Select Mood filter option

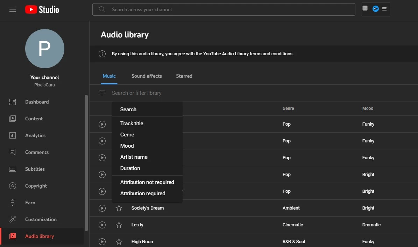pyautogui.click(x=127, y=146)
